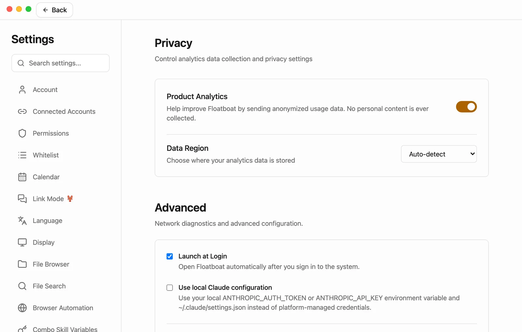Open the Data Region Auto-detect dropdown
Viewport: 522px width, 332px height.
439,154
